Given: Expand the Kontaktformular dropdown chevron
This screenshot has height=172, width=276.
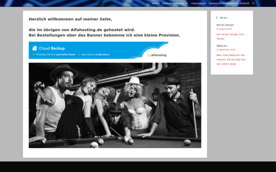Looking at the screenshot, I should pyautogui.click(x=186, y=3).
